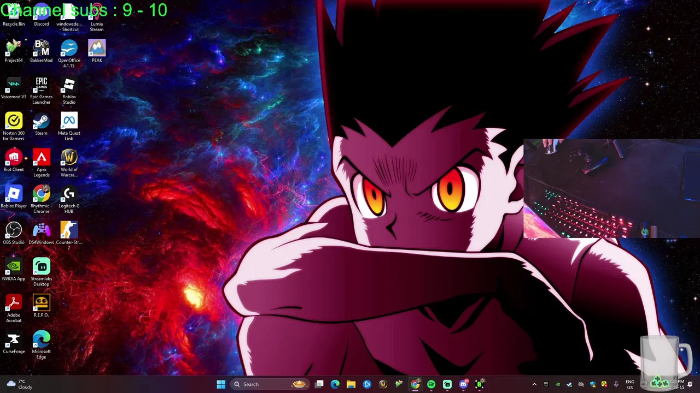Launch the OpenOffice 4.1.15 shortcut
The width and height of the screenshot is (700, 393).
69,54
